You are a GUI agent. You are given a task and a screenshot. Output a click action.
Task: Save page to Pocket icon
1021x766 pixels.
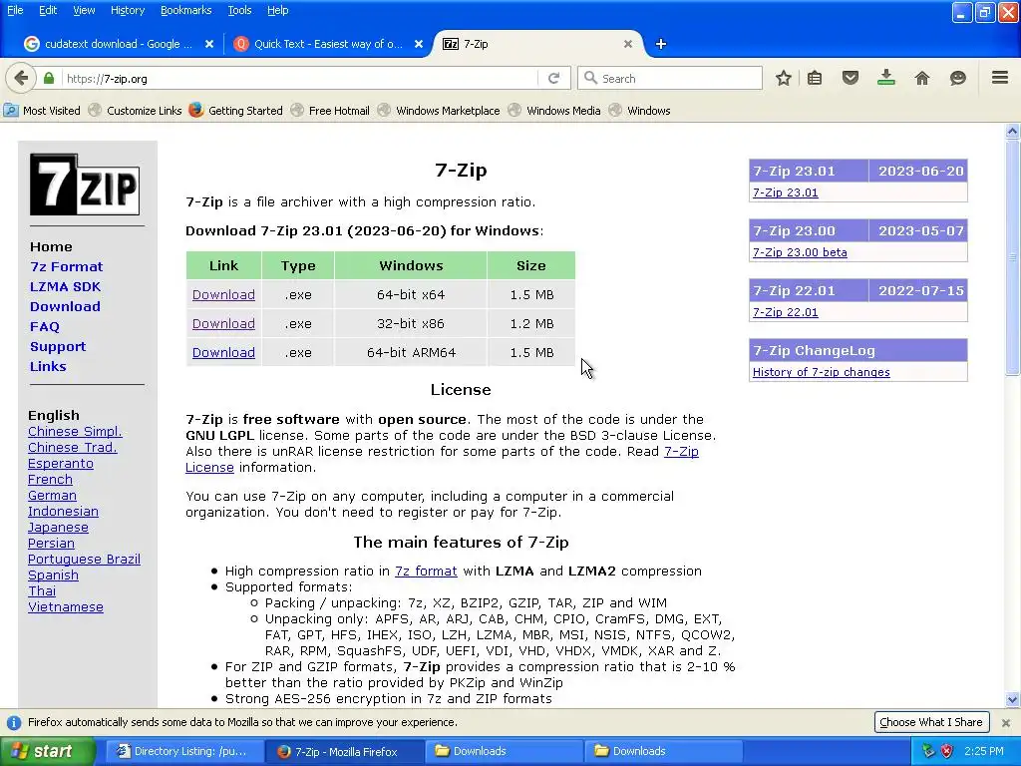tap(850, 78)
